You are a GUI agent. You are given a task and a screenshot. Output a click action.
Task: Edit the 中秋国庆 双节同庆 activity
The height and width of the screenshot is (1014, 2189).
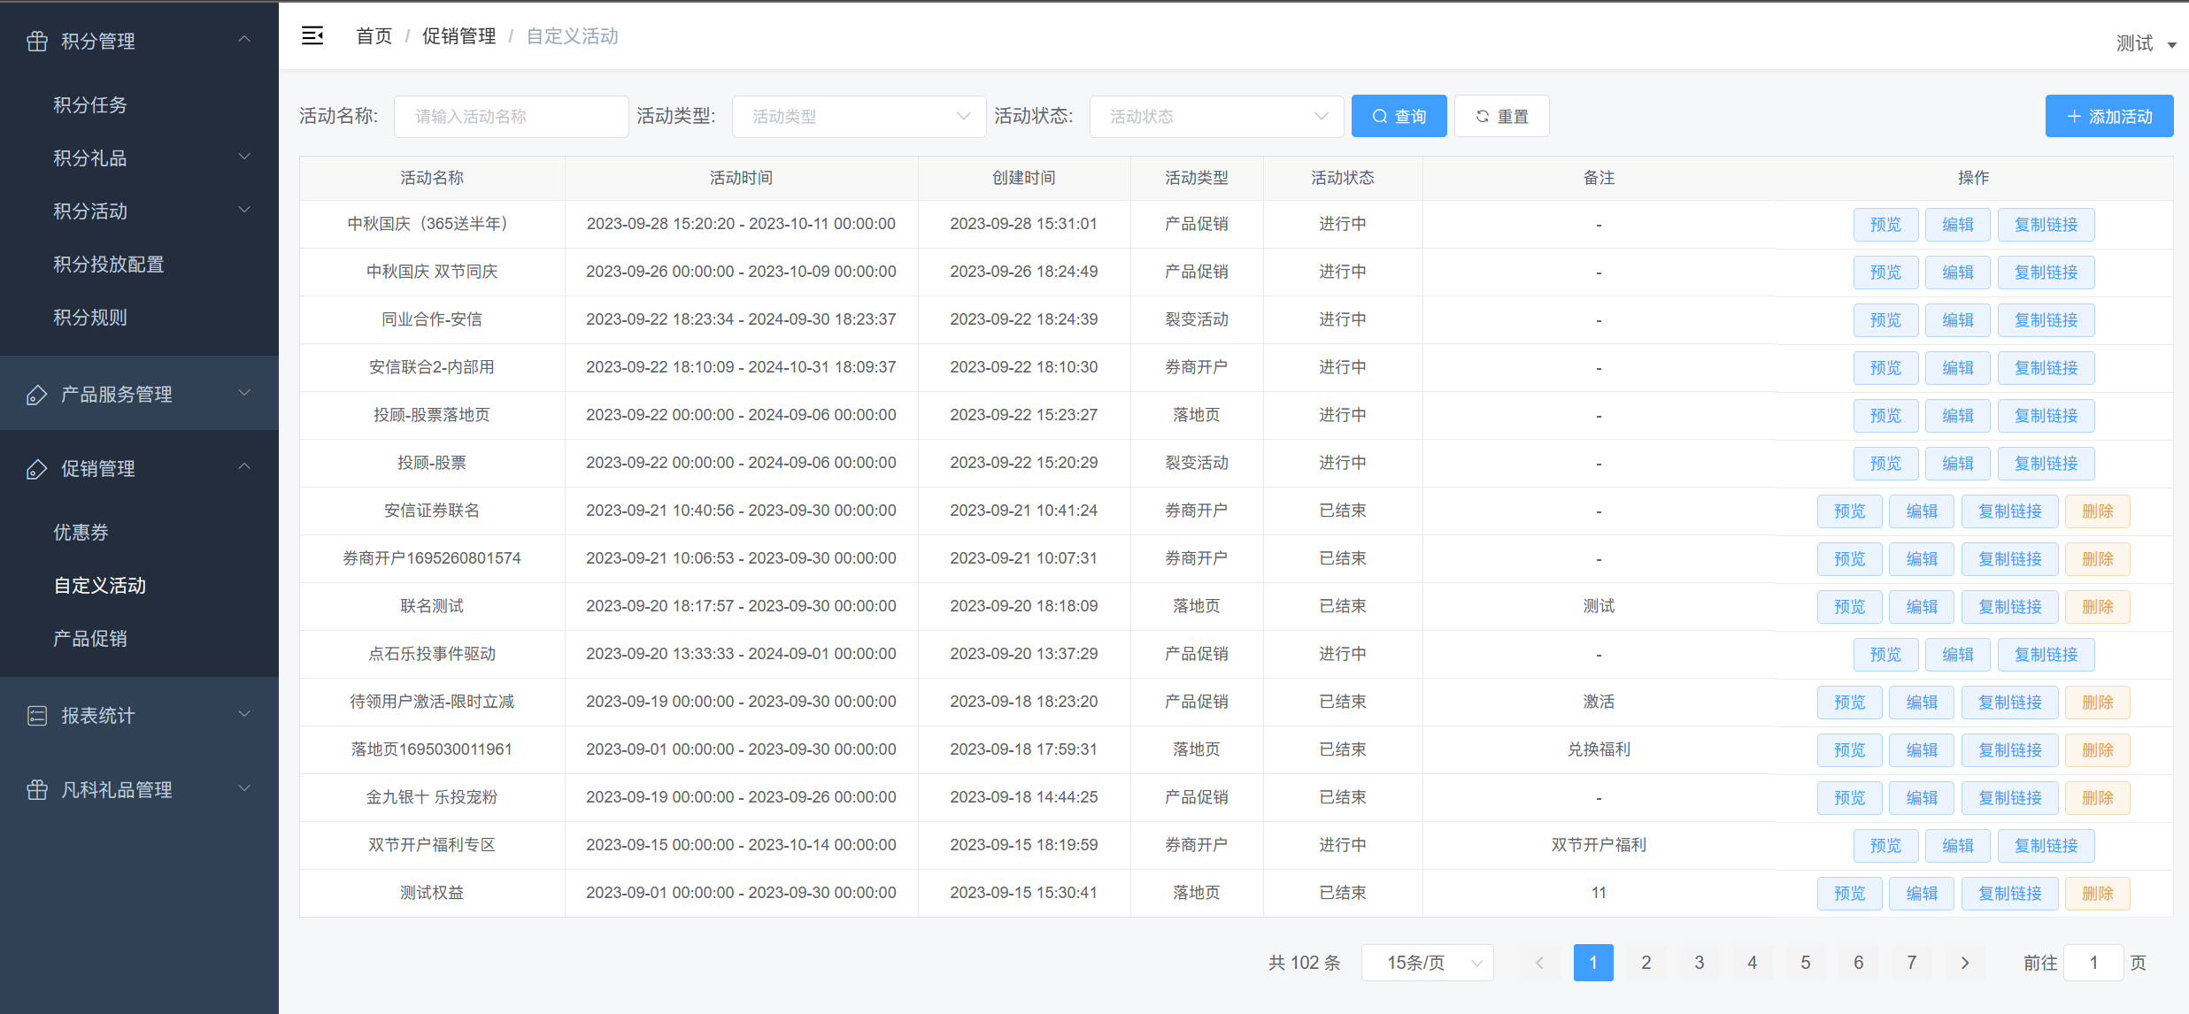pos(1958,273)
